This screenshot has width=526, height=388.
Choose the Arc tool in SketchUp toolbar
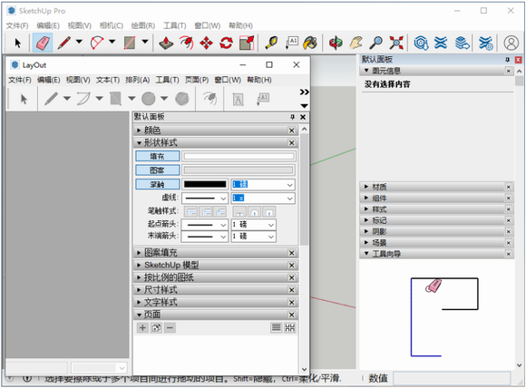97,43
